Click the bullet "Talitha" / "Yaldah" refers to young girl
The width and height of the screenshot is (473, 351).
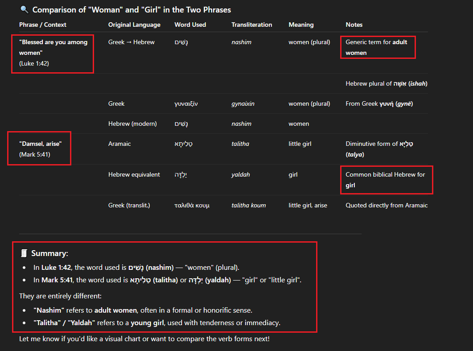coord(157,323)
